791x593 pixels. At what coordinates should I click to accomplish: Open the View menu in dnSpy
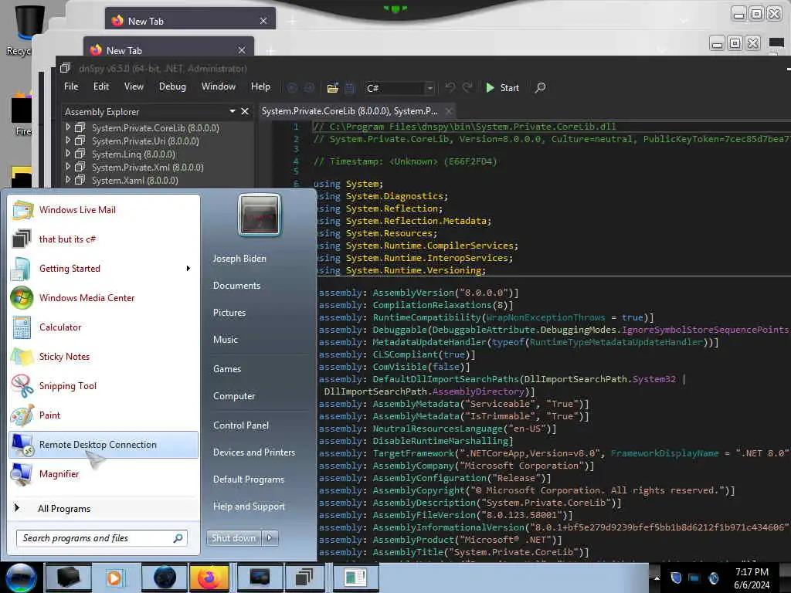pyautogui.click(x=134, y=86)
